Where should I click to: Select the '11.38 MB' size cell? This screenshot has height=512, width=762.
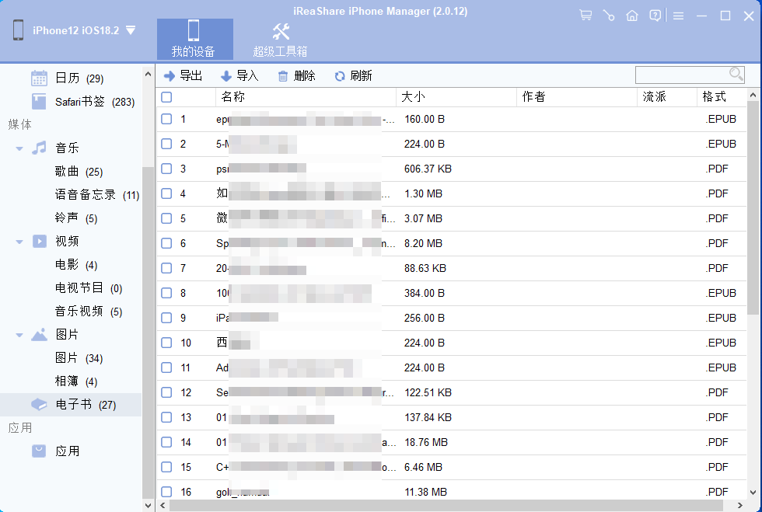(x=426, y=492)
